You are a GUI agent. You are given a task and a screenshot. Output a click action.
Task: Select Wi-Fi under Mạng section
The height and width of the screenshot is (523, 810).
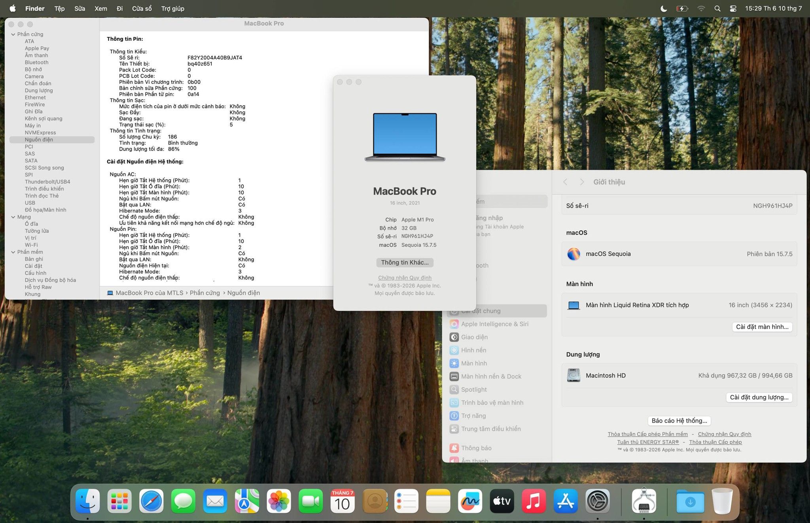point(31,245)
